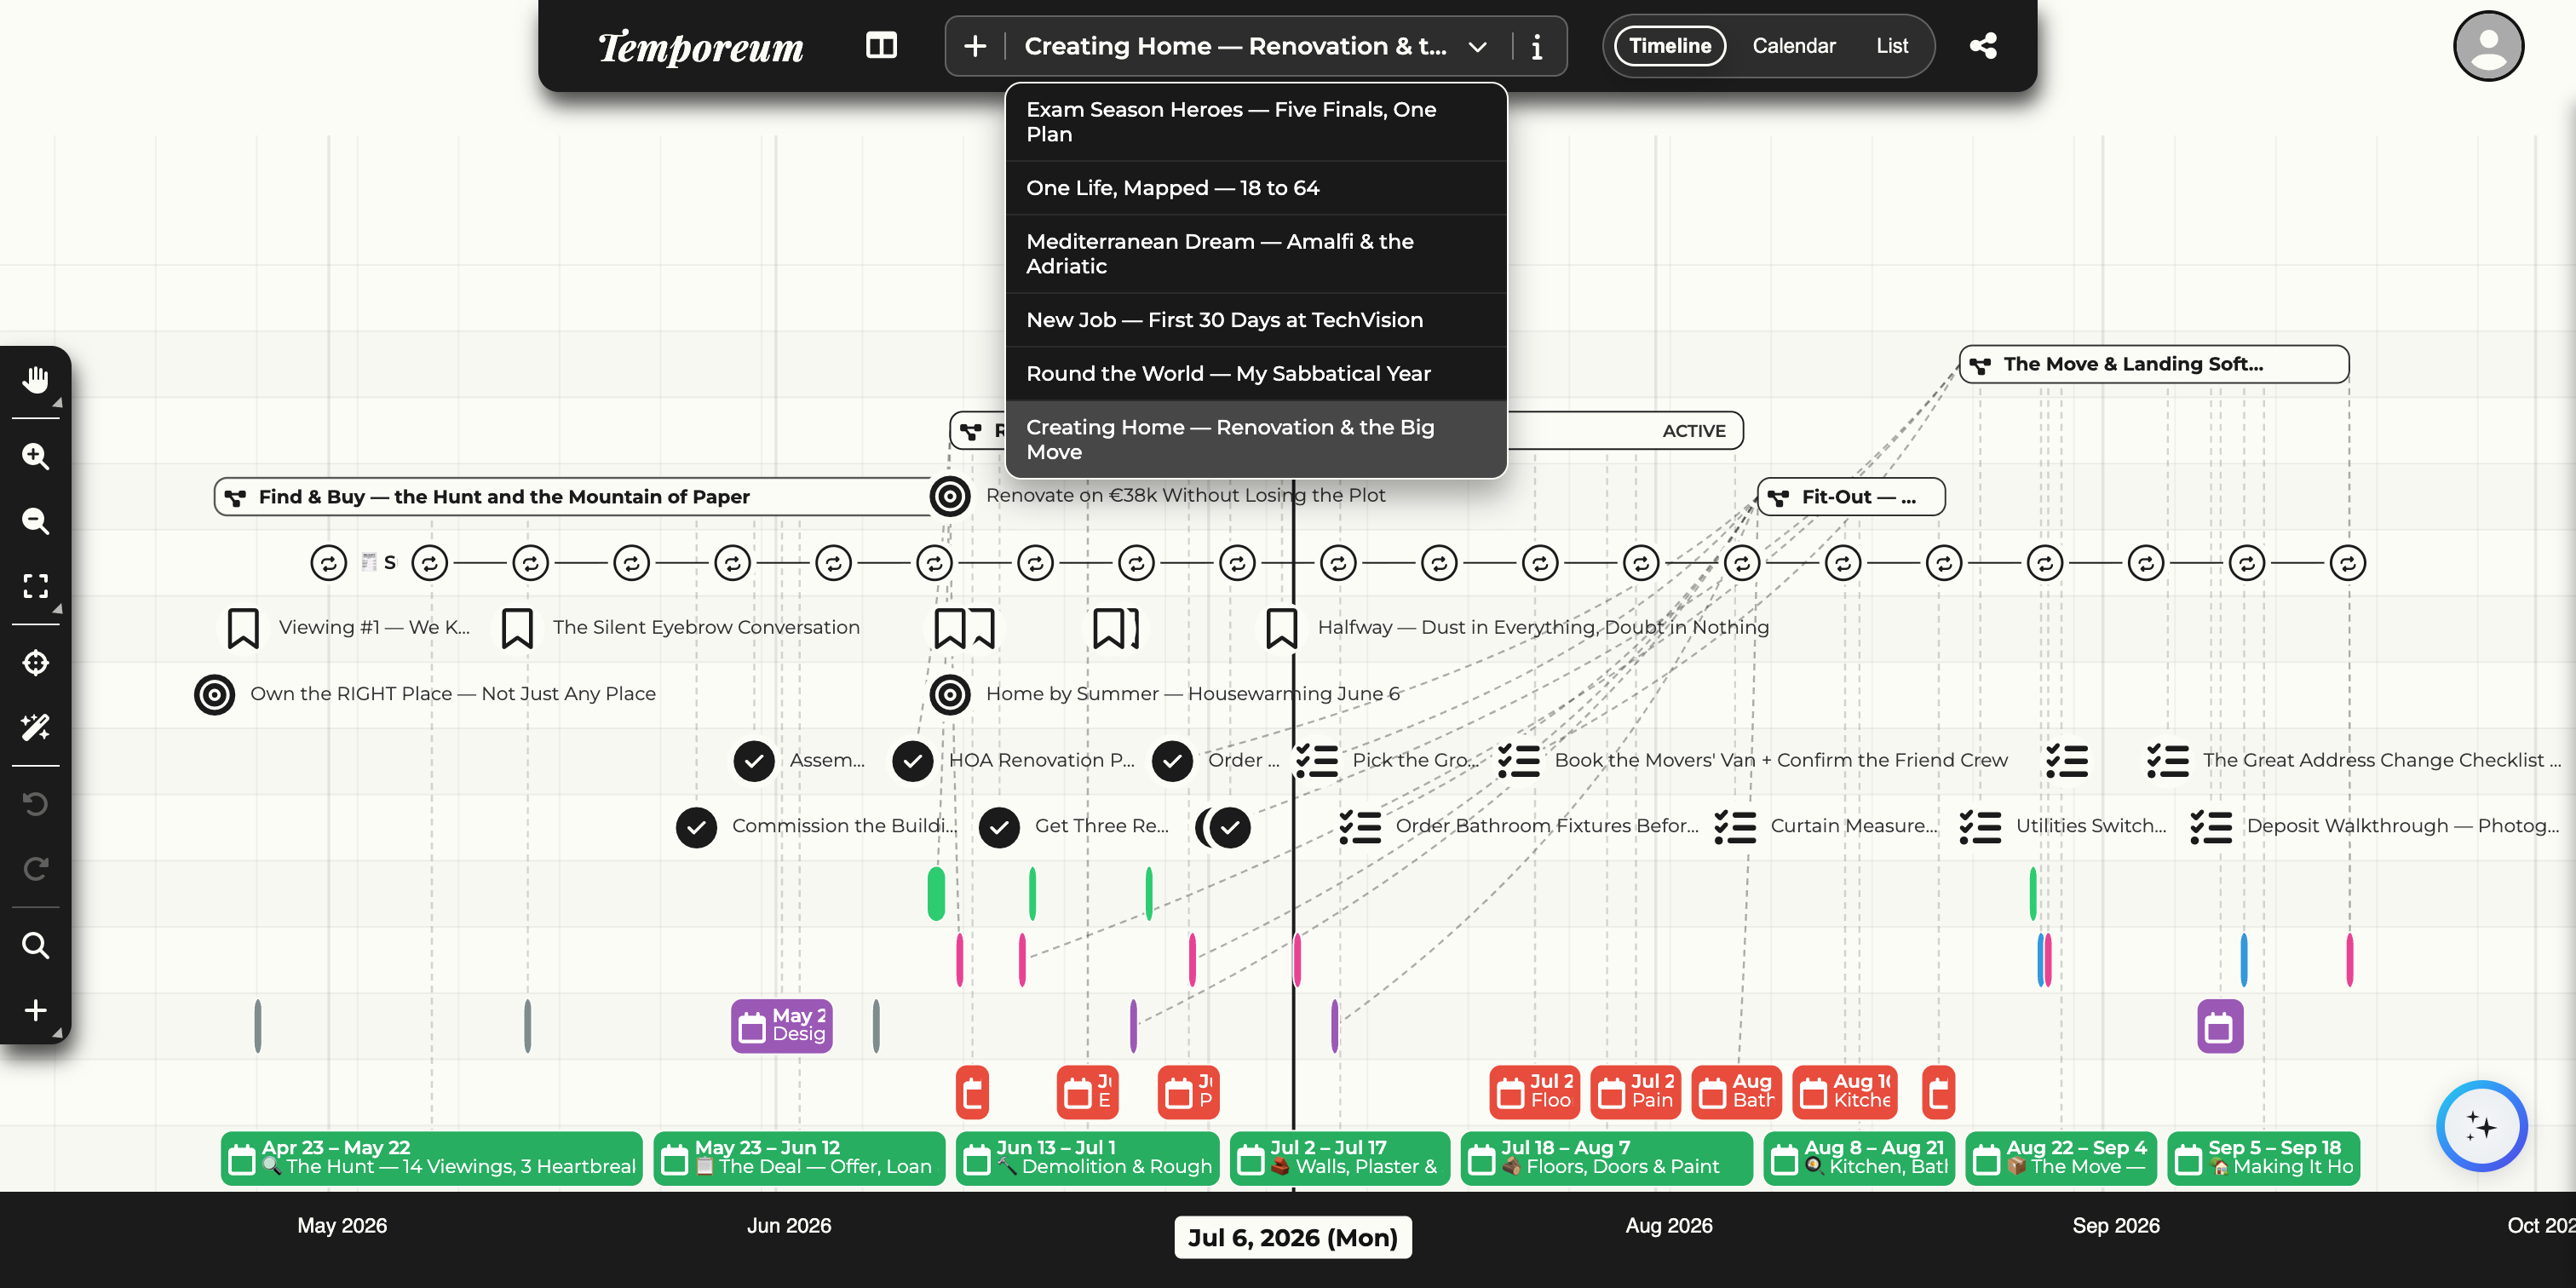2576x1288 pixels.
Task: Open the user profile avatar
Action: click(2488, 46)
